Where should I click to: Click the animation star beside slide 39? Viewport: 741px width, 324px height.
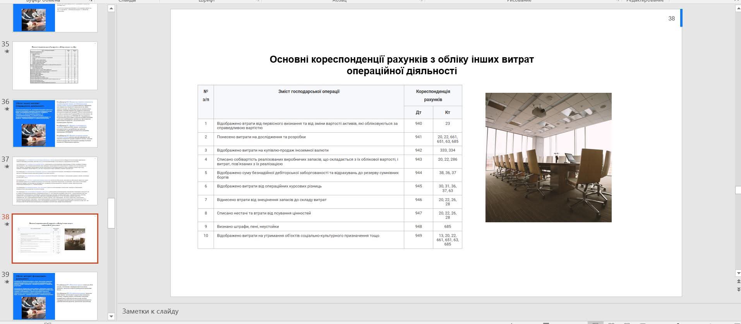[x=7, y=282]
